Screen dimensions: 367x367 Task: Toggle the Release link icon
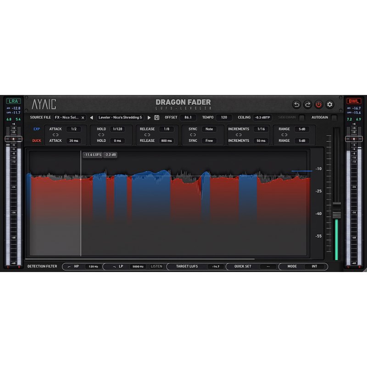147,135
